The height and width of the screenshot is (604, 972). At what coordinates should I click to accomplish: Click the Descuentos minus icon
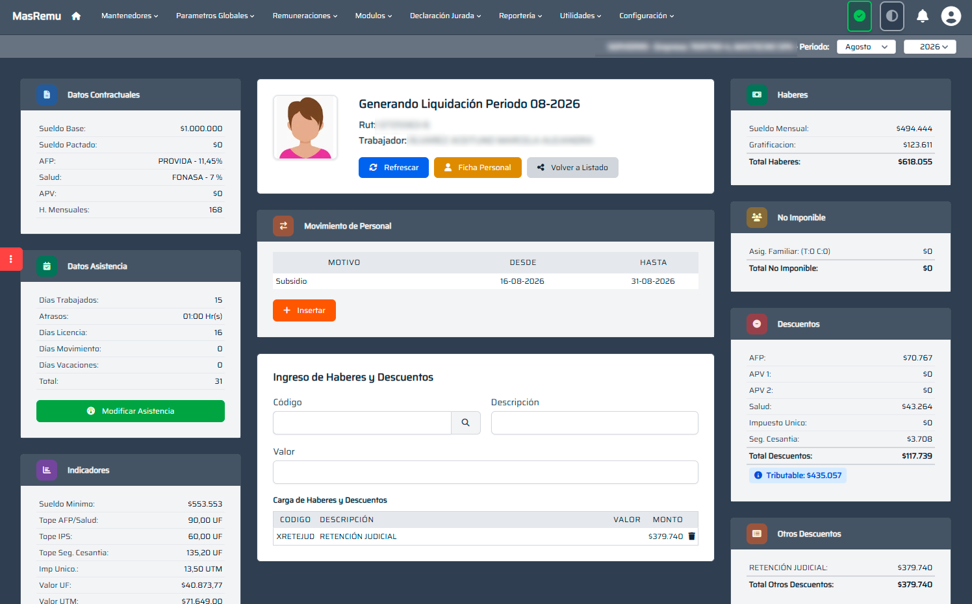757,324
